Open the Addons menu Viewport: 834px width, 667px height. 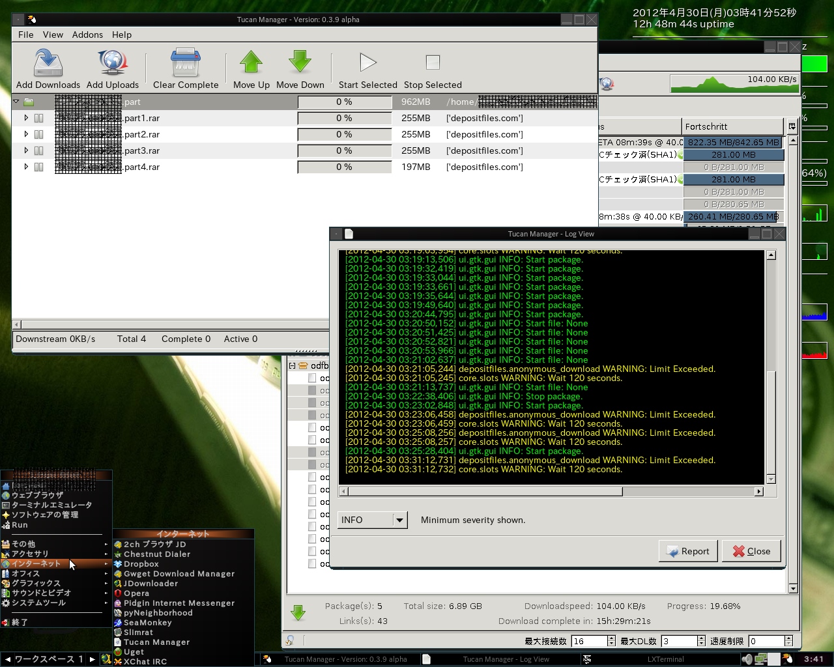(87, 35)
